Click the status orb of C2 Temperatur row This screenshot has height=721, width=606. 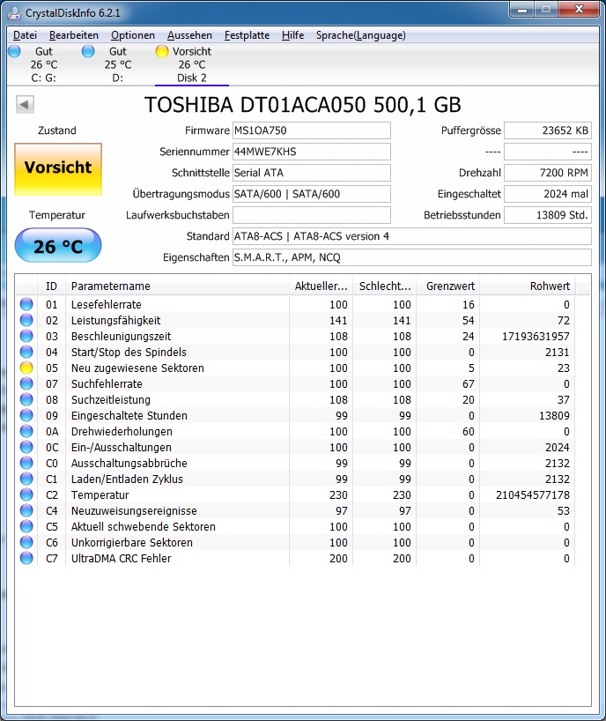coord(26,494)
